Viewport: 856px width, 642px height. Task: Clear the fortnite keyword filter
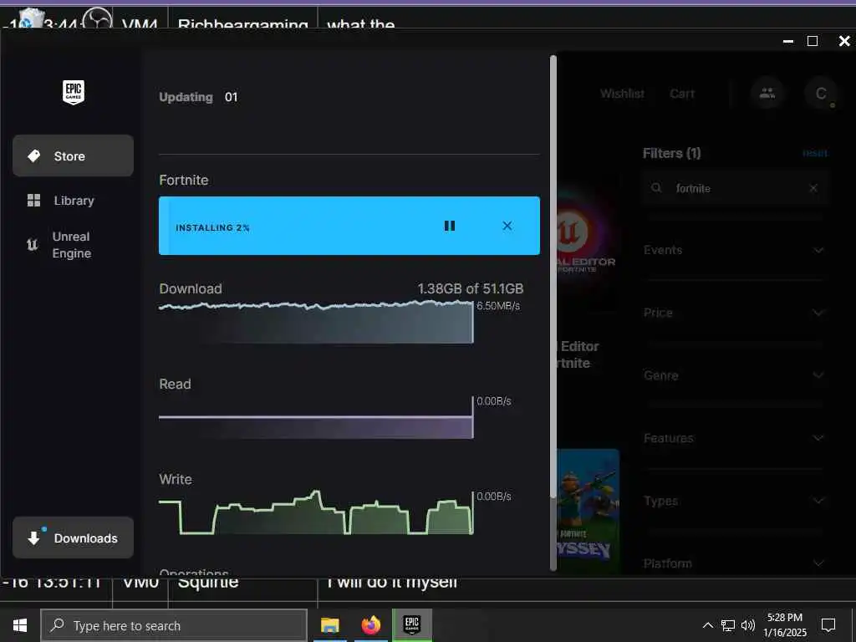point(813,188)
